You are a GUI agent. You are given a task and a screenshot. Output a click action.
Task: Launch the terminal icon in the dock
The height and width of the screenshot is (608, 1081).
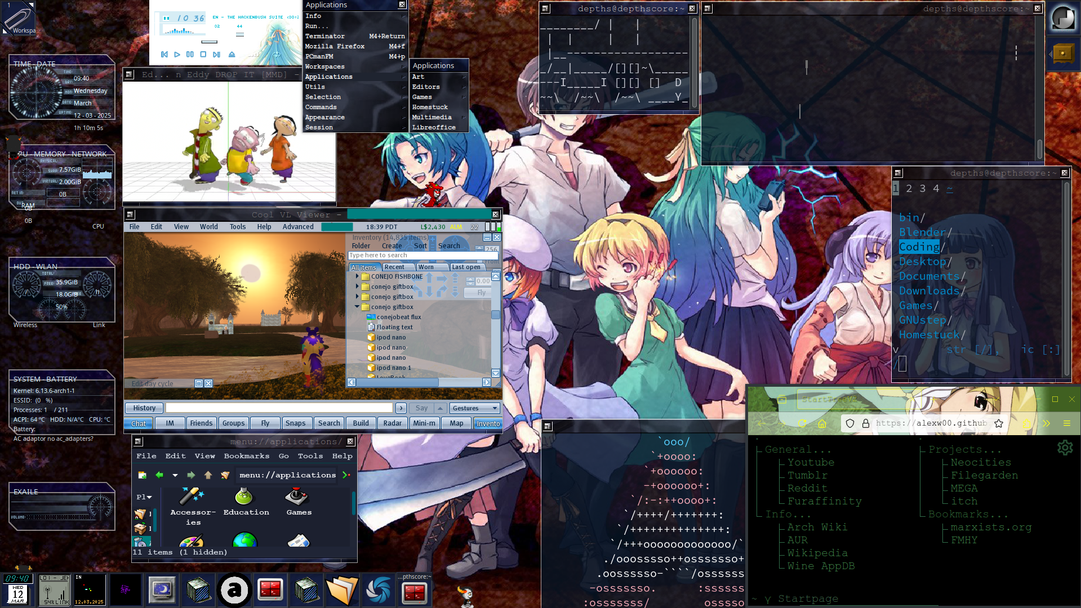click(270, 590)
